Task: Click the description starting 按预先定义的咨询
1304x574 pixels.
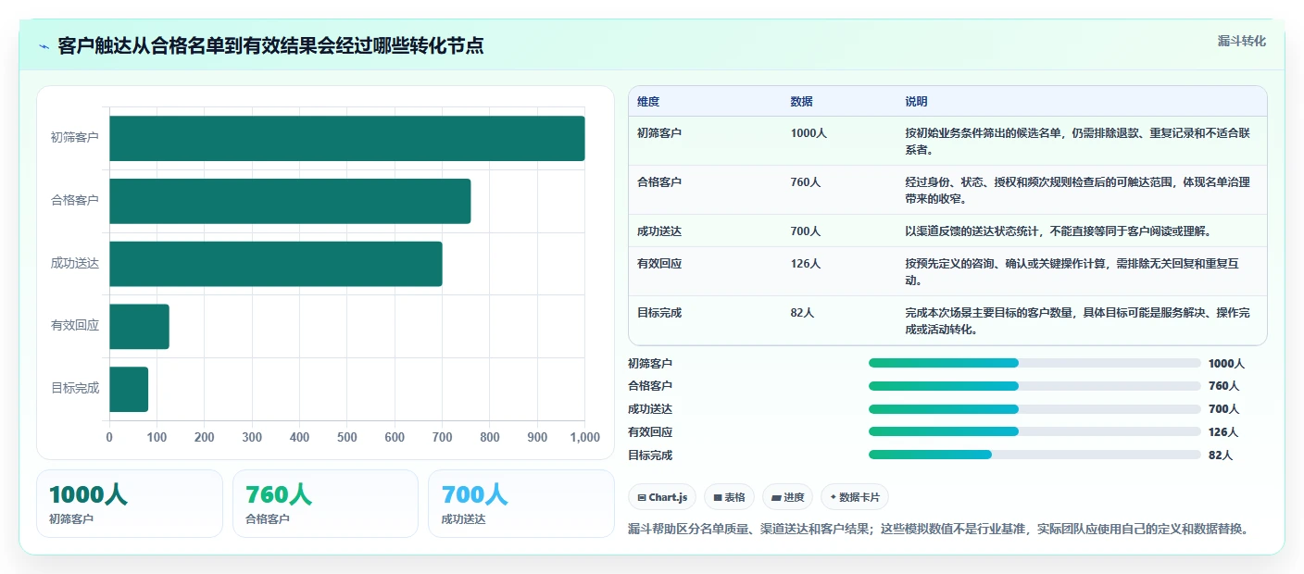Action: 1072,272
